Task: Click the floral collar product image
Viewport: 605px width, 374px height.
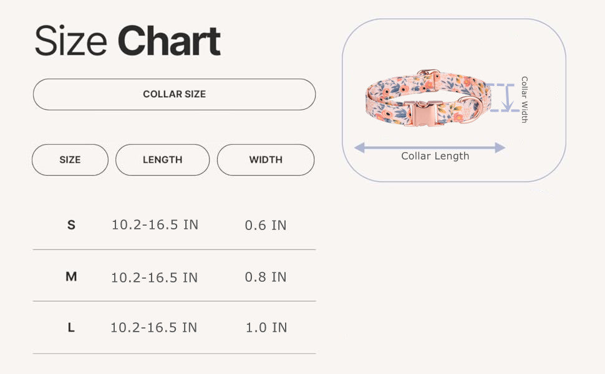Action: tap(428, 98)
